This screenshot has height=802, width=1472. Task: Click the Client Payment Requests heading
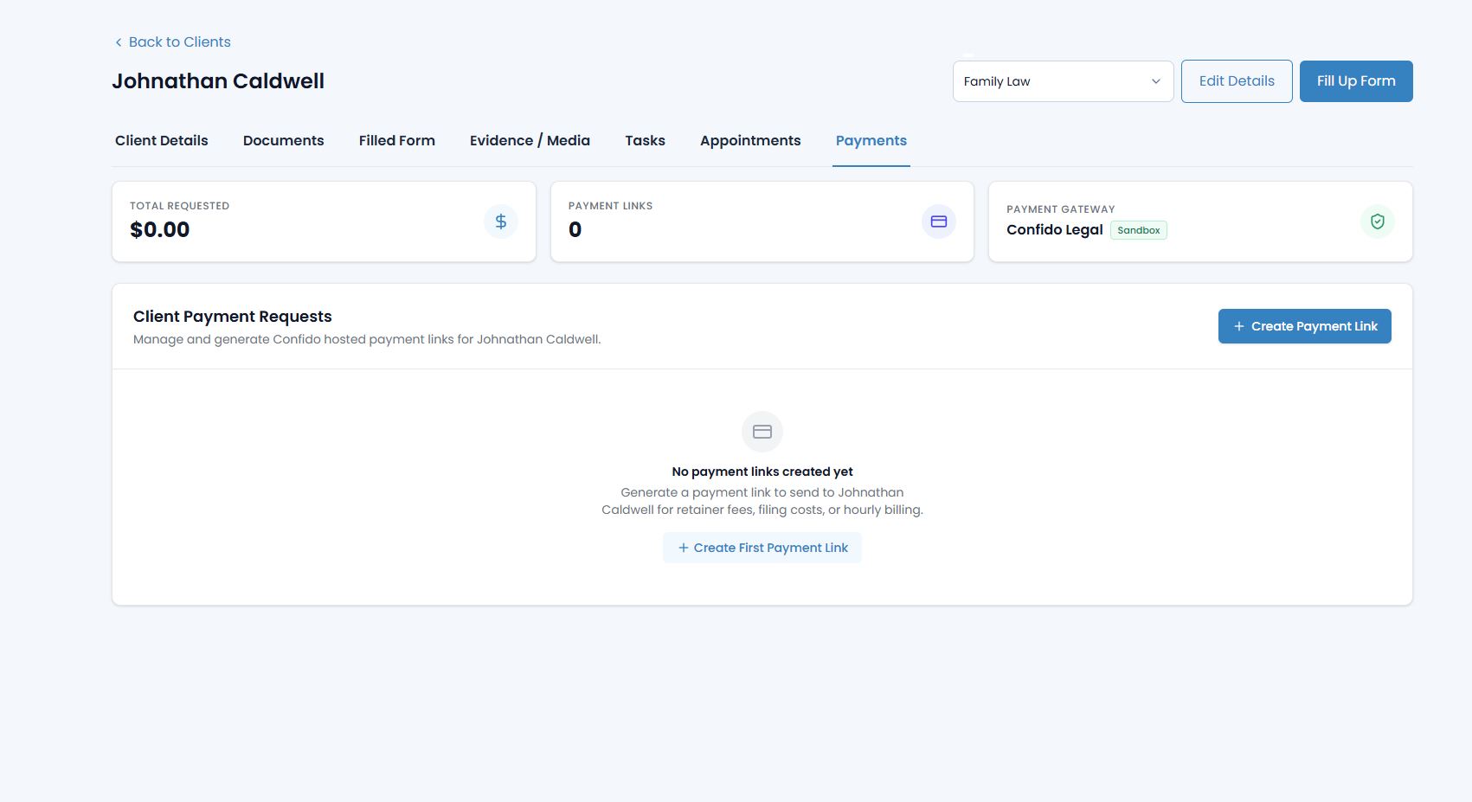(233, 317)
